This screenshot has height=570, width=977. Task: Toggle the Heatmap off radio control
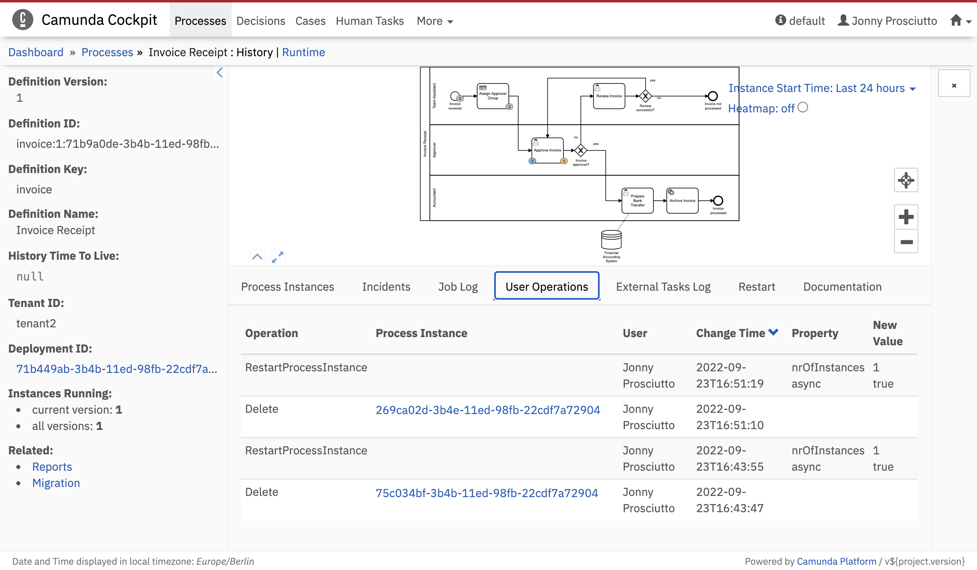(803, 107)
